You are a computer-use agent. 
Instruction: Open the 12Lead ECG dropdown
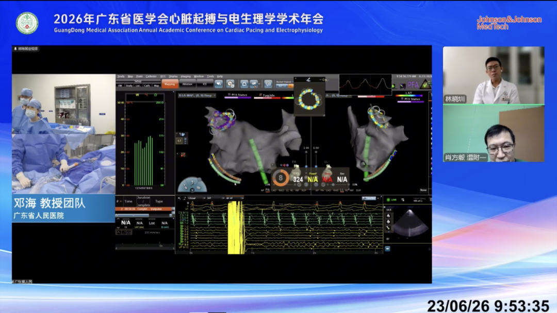tap(196, 198)
